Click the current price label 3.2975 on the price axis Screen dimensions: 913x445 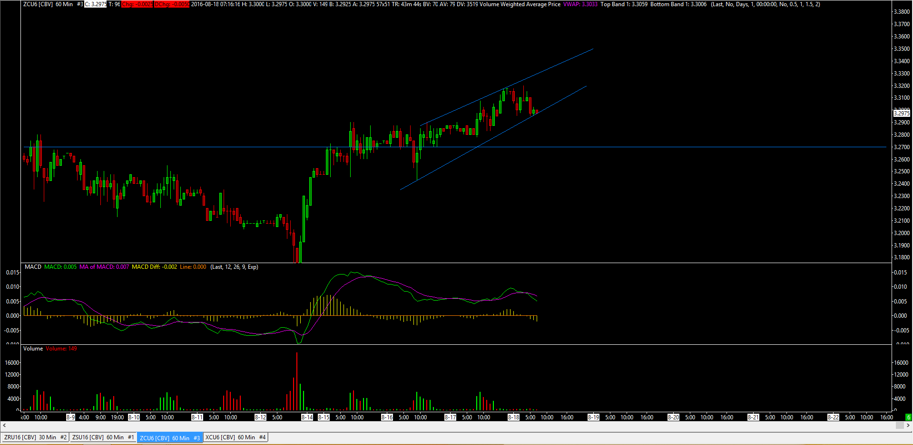pos(902,114)
